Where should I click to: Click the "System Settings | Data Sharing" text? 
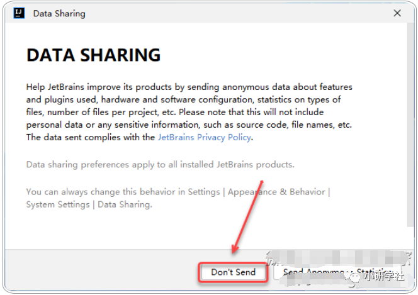click(x=88, y=204)
